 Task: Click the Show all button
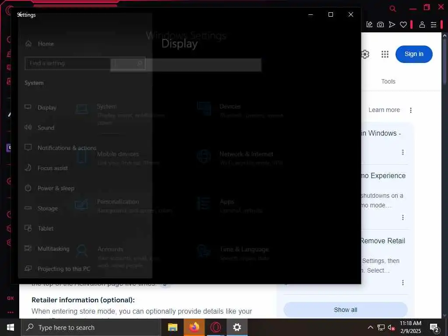click(346, 310)
